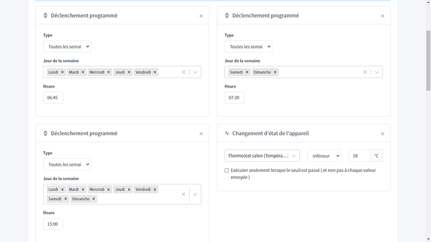Click the 'Jour de la semaine' label in 07:30 trigger
Screen dimensions: 431x242
[x=242, y=61]
